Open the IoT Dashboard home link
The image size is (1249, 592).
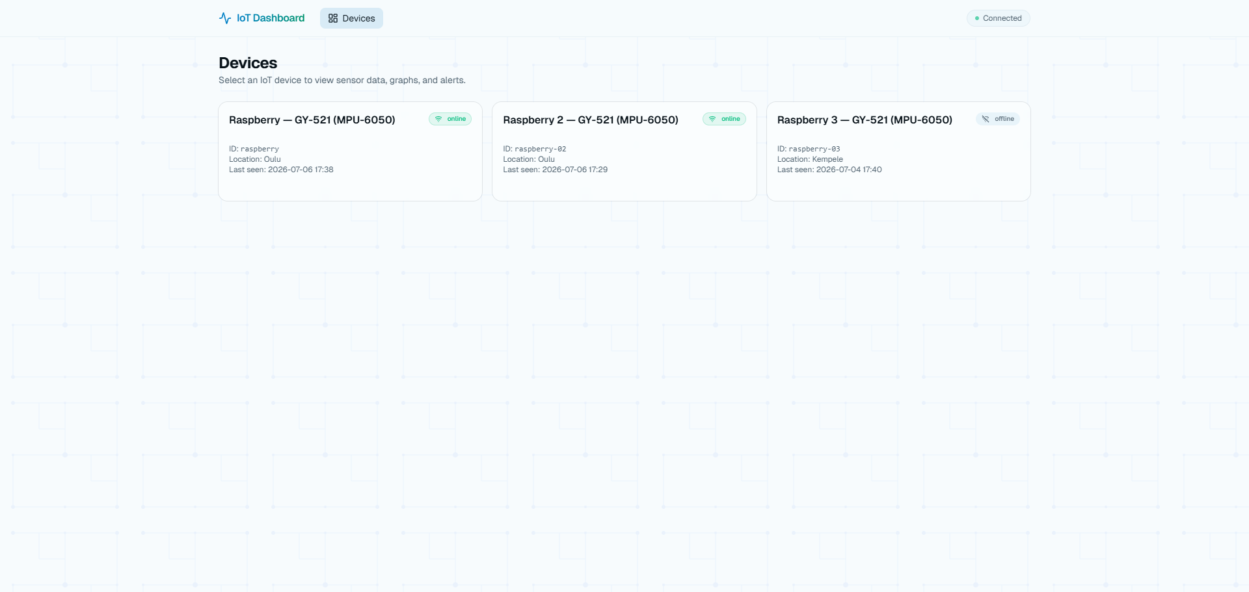tap(262, 18)
